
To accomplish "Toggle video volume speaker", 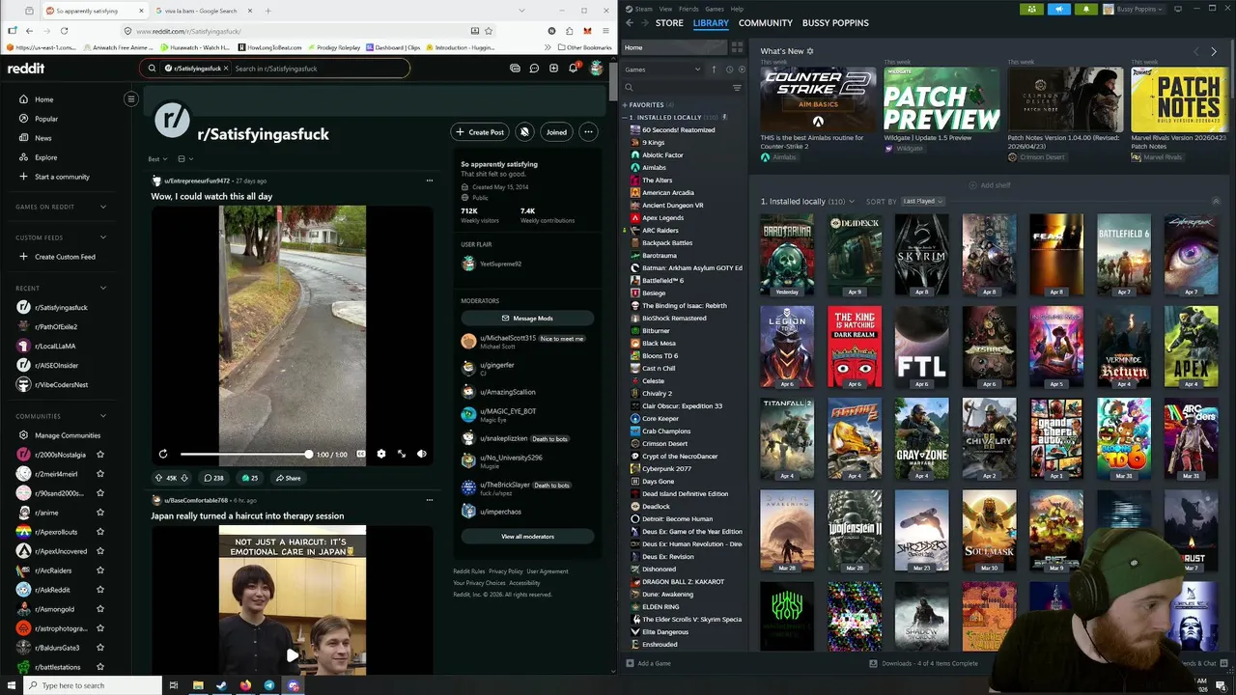I will click(422, 454).
